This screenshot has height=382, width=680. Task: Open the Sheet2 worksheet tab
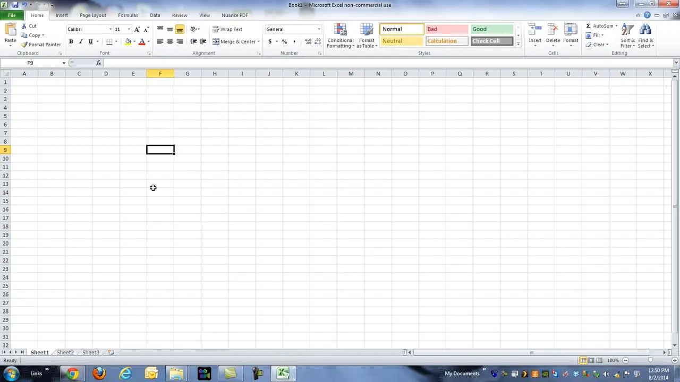coord(65,352)
